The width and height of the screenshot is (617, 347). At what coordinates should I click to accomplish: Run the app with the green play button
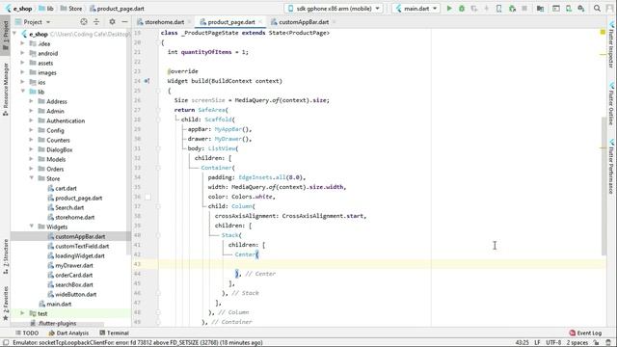point(449,9)
